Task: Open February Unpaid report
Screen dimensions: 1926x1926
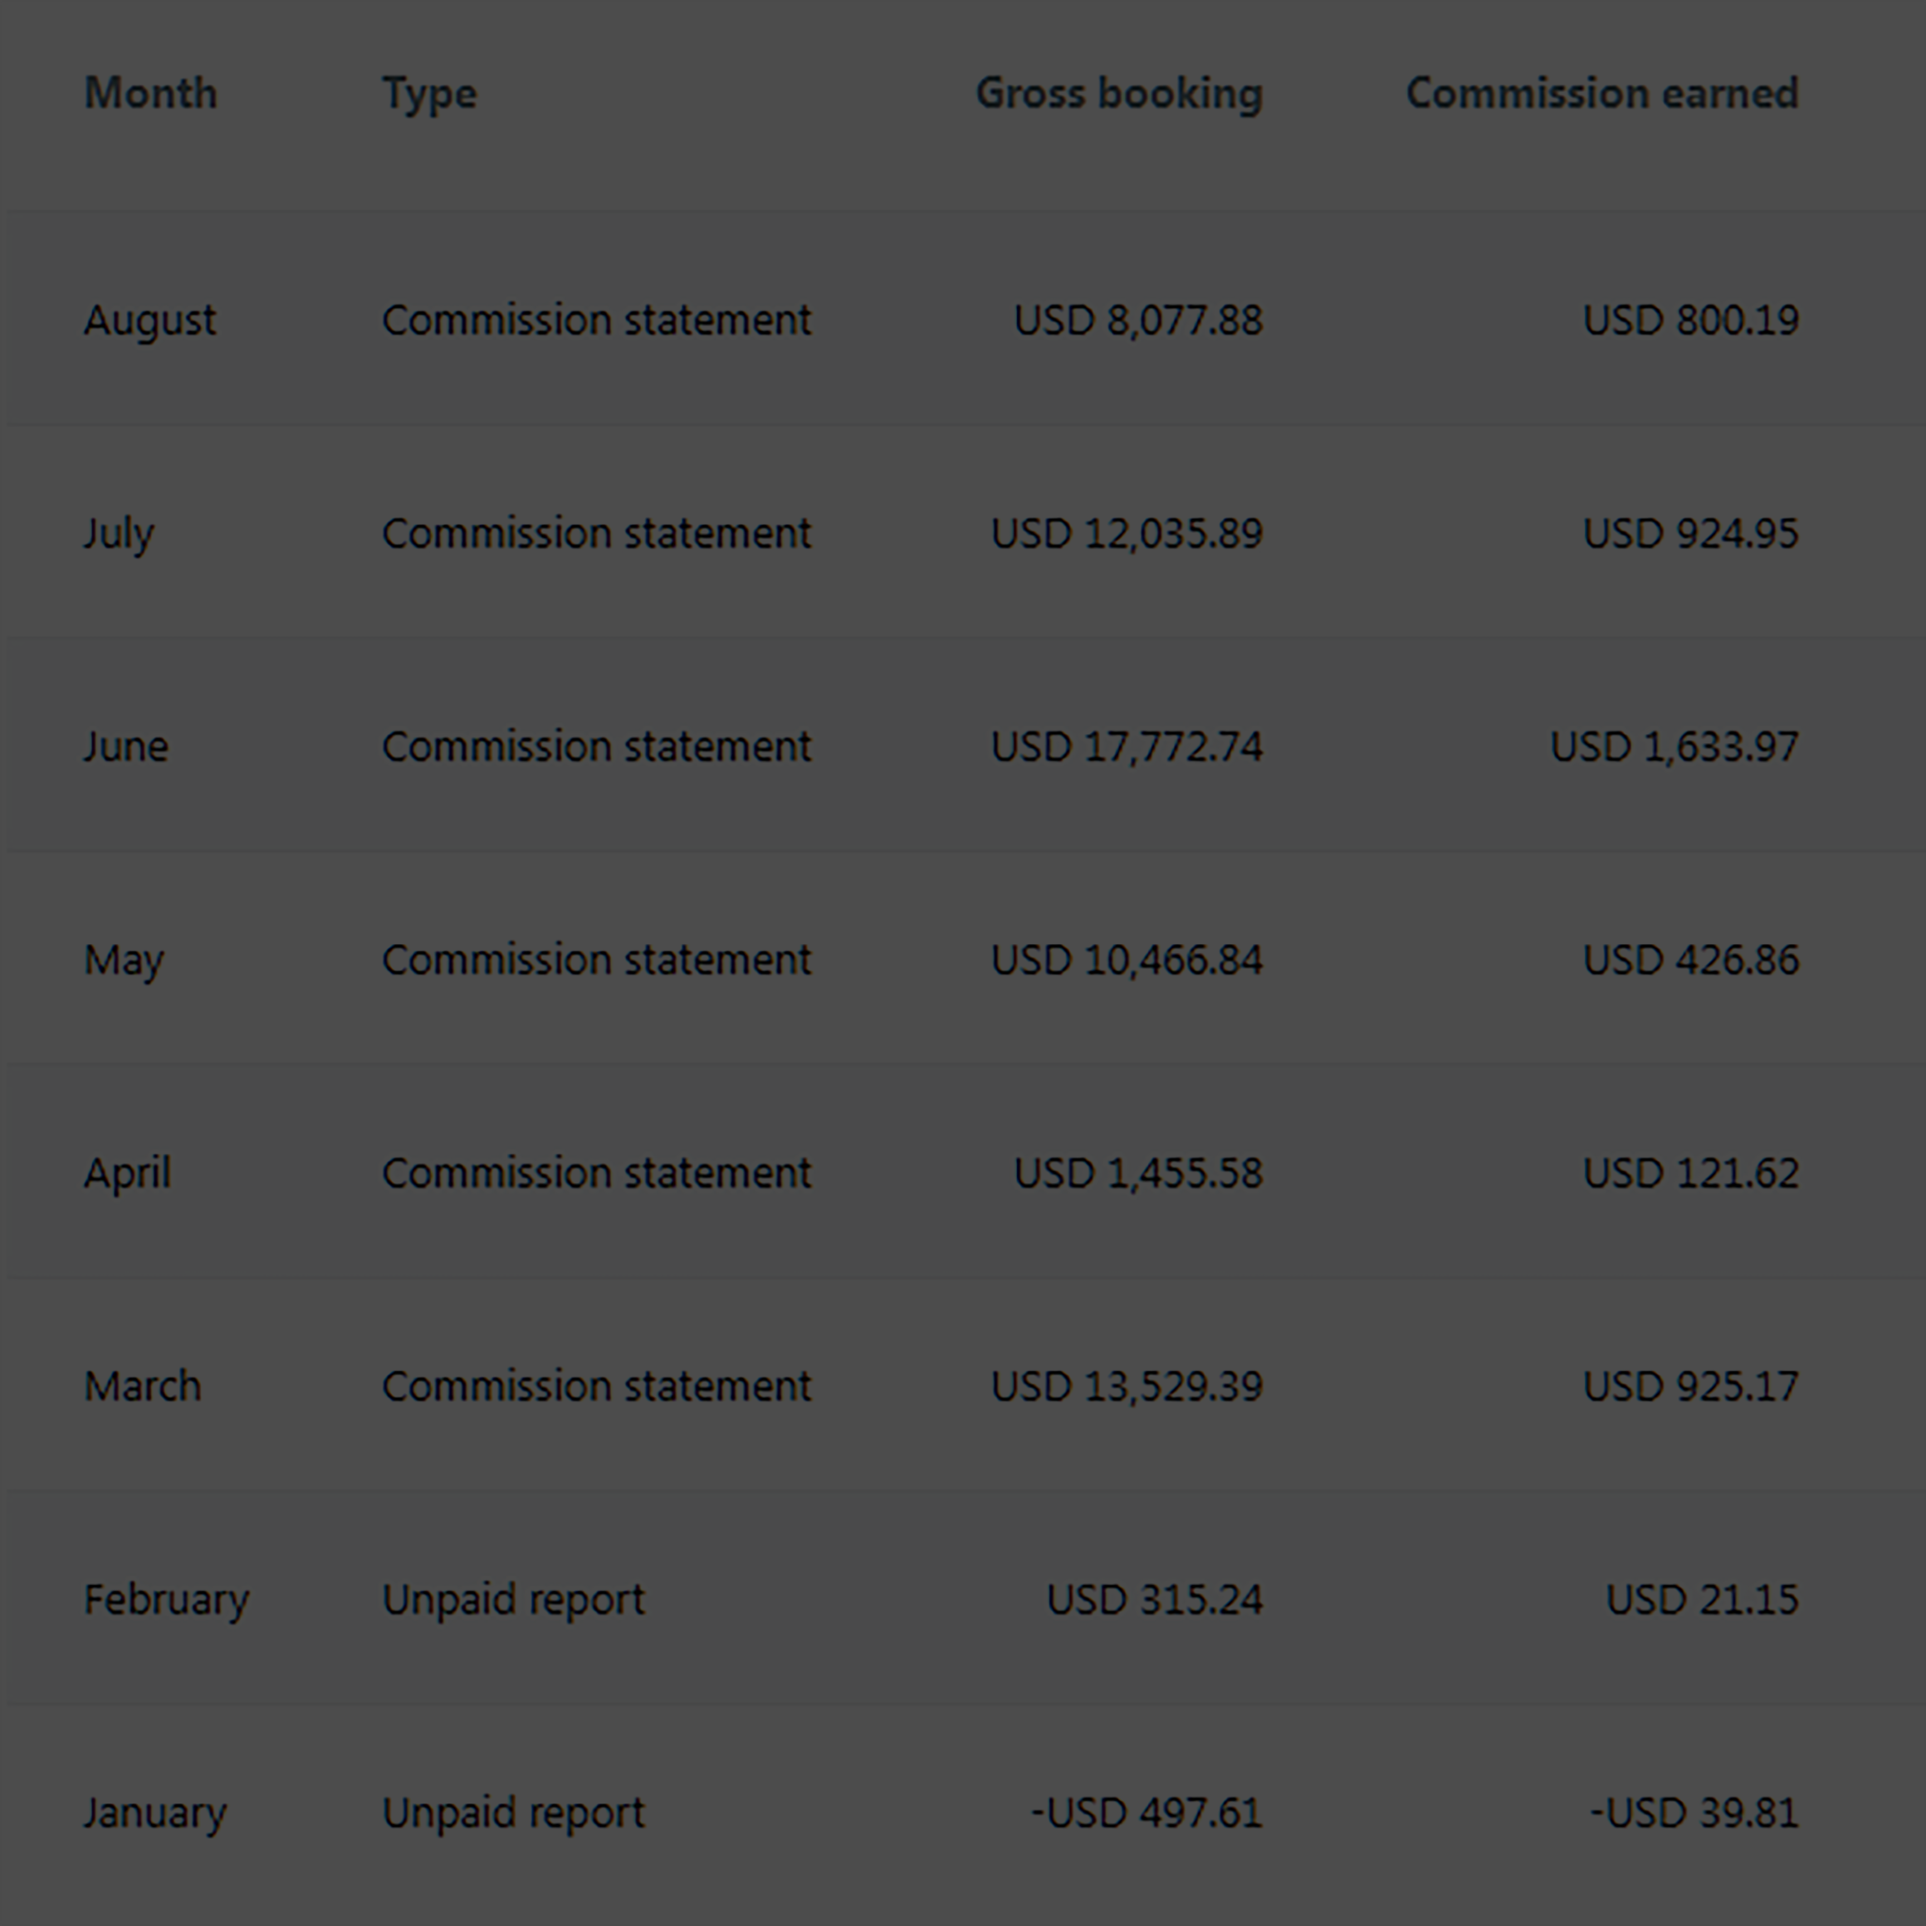Action: 513,1601
